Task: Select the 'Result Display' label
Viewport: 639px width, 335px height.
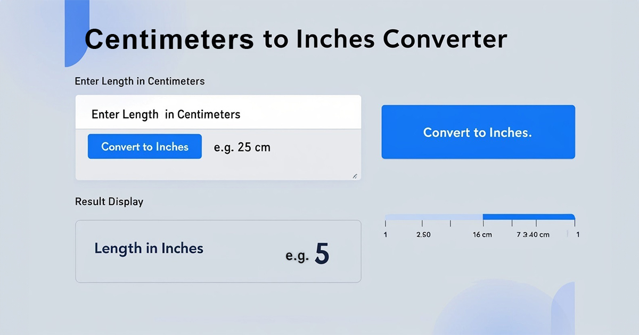Action: click(109, 202)
